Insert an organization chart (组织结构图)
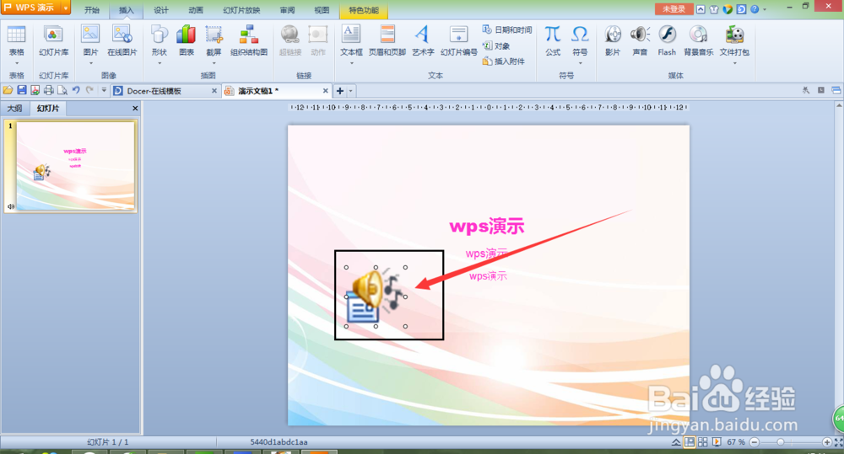844x454 pixels. click(x=249, y=40)
